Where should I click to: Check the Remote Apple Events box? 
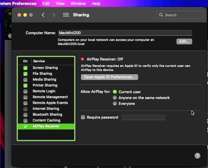[25, 103]
